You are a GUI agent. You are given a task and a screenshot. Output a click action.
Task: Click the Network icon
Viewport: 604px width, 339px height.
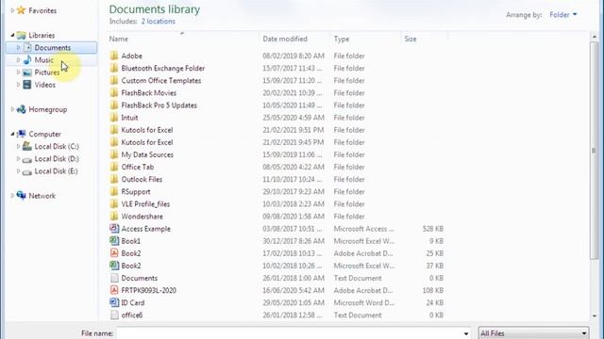21,196
